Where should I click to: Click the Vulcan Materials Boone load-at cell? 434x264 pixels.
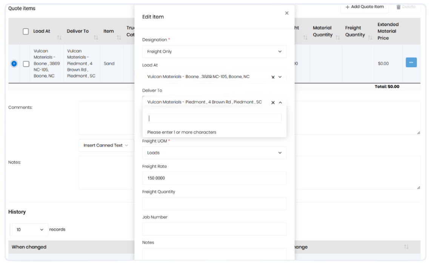pyautogui.click(x=46, y=63)
